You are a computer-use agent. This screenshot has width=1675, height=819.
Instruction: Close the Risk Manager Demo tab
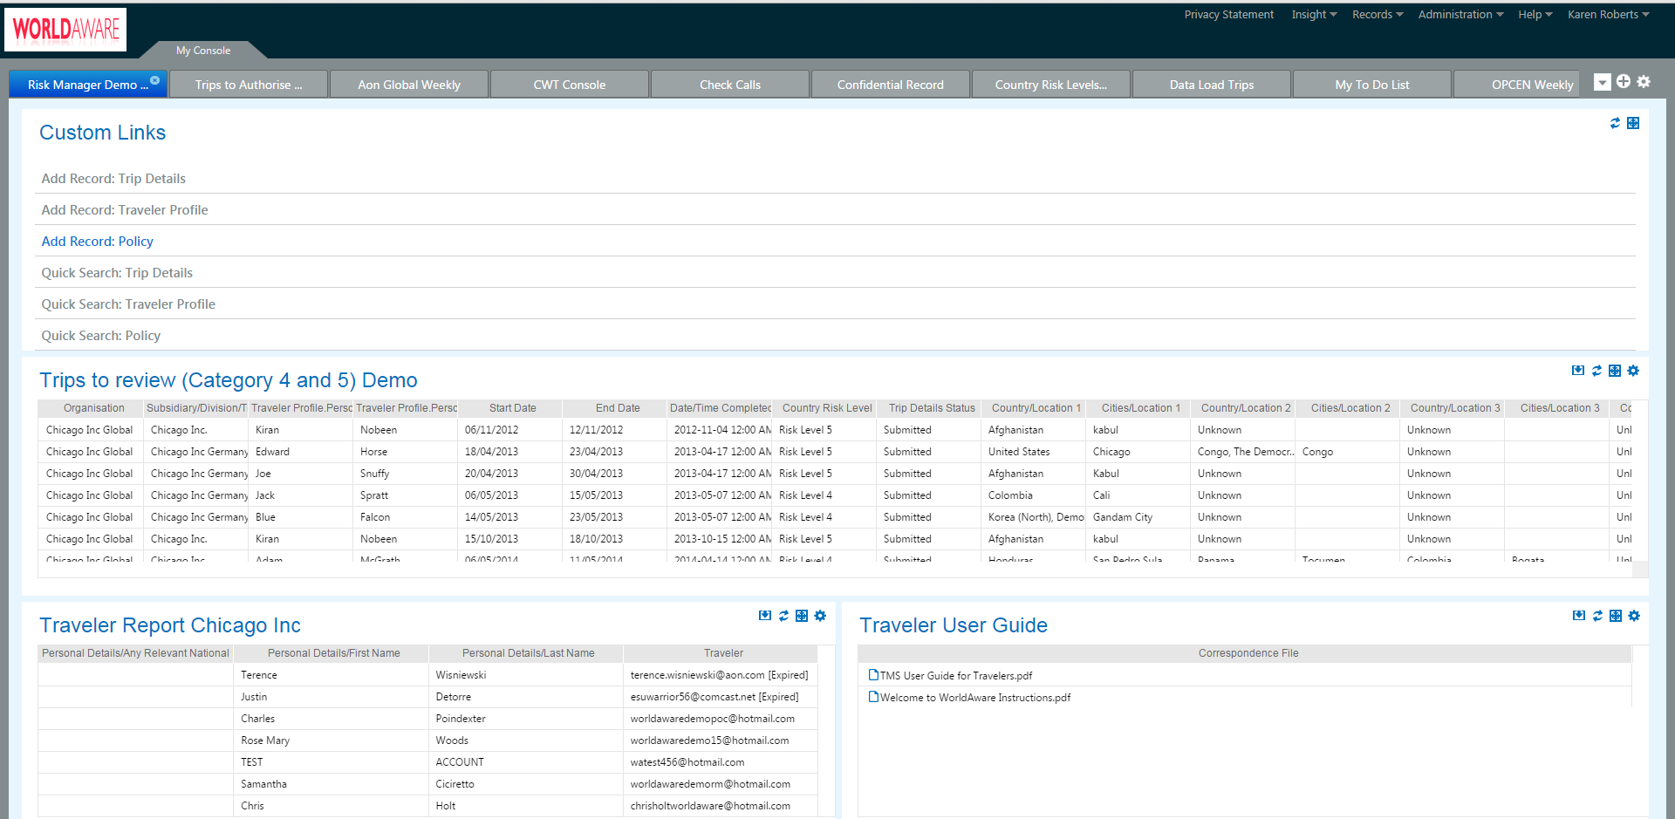154,80
